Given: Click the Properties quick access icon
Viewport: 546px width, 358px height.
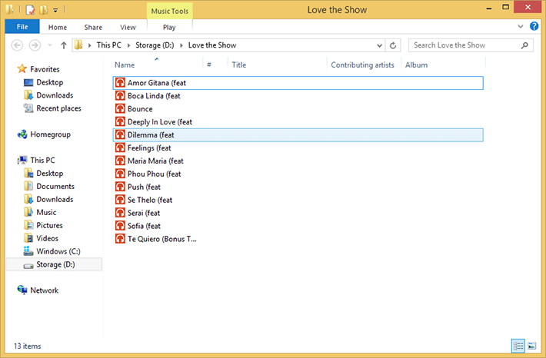Looking at the screenshot, I should pos(30,10).
